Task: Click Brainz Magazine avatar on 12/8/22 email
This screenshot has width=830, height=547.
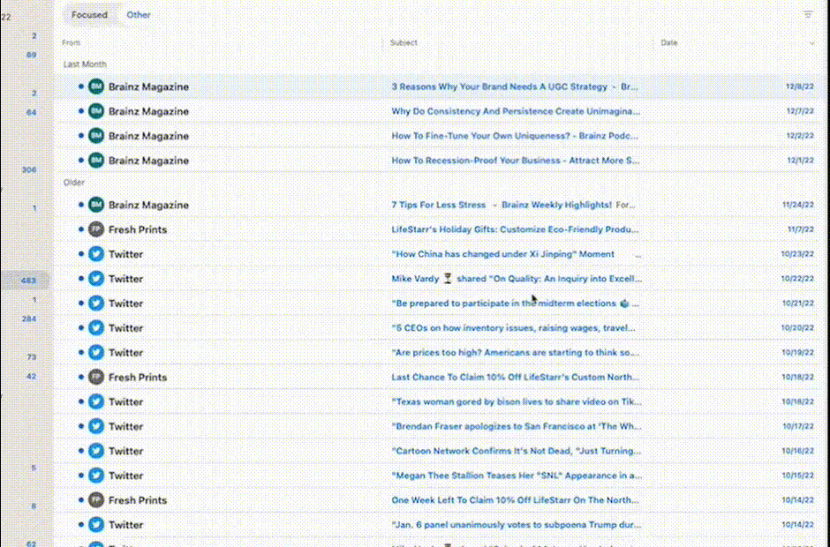Action: (x=96, y=86)
